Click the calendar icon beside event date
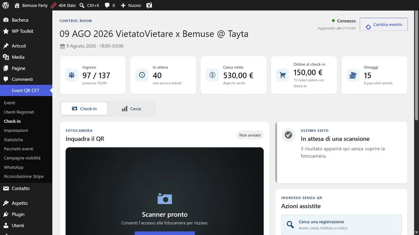This screenshot has width=419, height=235. [x=63, y=46]
